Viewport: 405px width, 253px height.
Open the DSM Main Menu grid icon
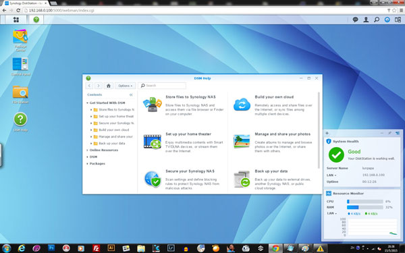(16, 20)
